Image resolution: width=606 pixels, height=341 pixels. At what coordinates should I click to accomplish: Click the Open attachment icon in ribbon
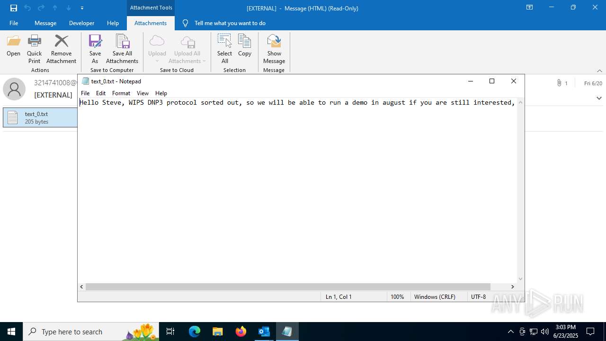pos(13,41)
